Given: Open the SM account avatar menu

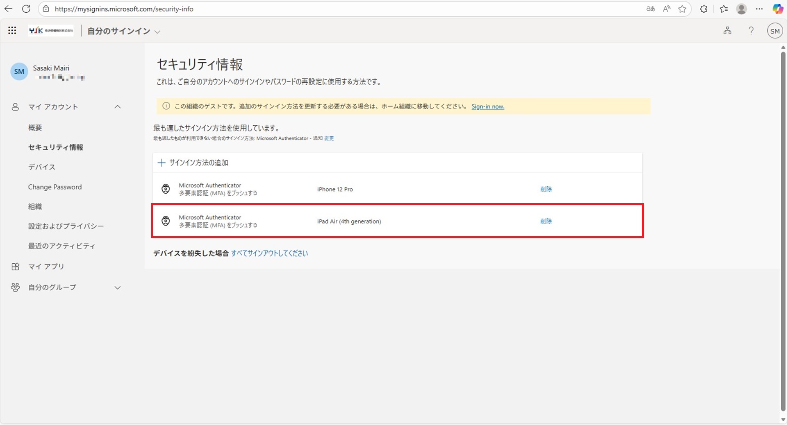Looking at the screenshot, I should pyautogui.click(x=774, y=31).
